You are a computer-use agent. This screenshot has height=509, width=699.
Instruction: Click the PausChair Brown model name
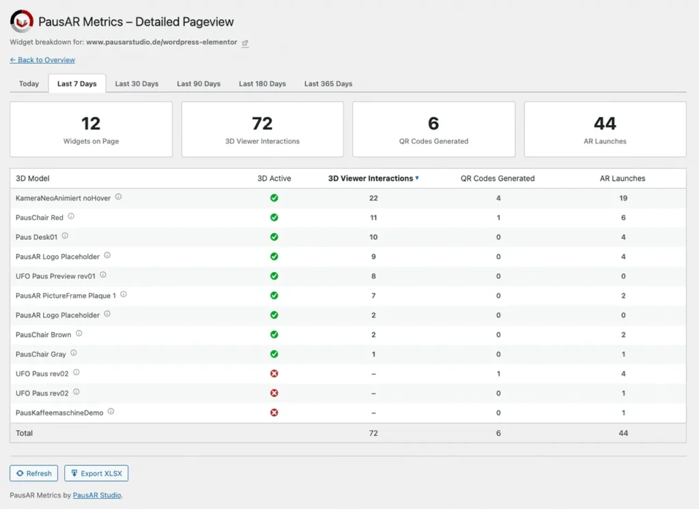click(43, 335)
